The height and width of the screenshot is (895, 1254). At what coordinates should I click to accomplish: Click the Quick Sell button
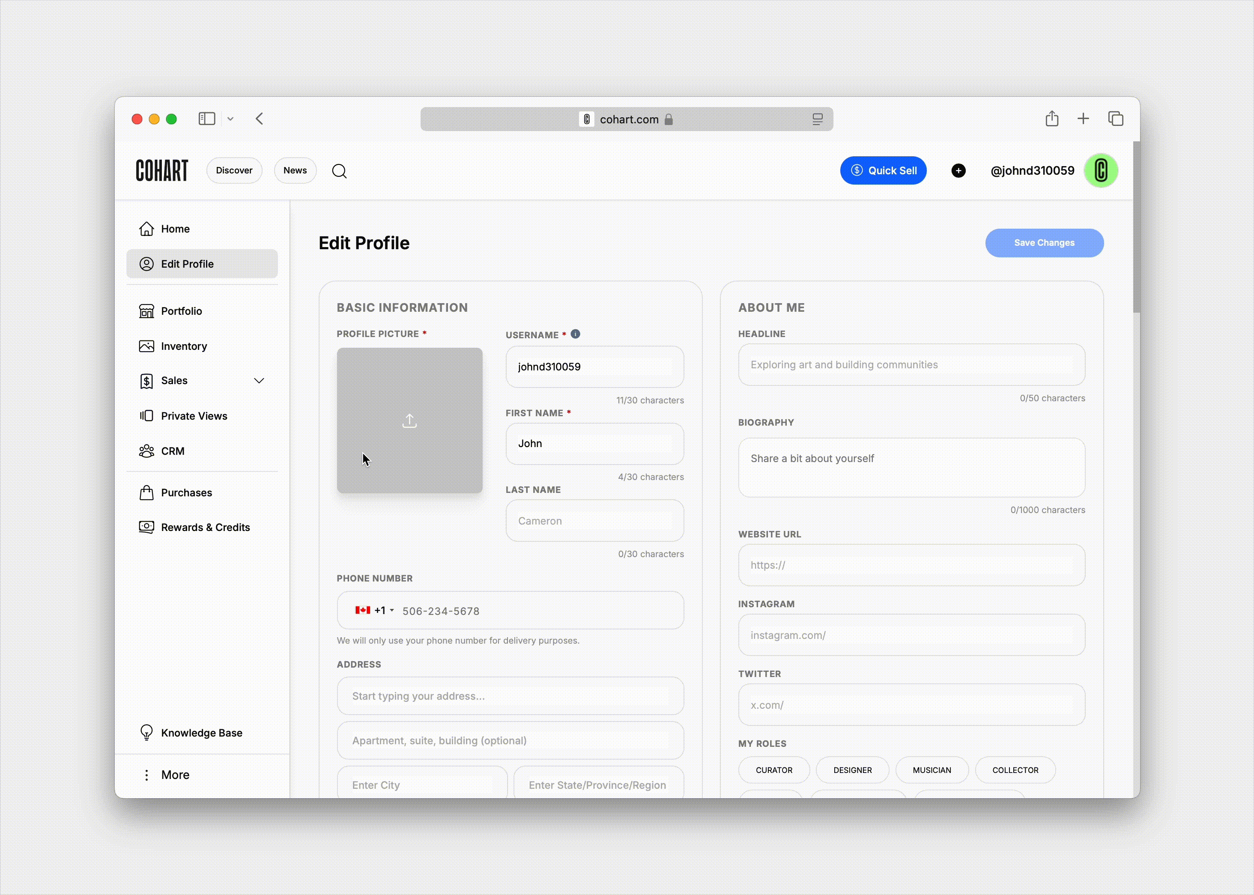coord(883,170)
